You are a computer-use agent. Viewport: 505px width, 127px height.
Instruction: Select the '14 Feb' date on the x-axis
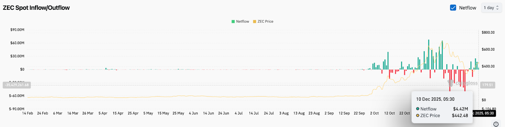point(27,113)
